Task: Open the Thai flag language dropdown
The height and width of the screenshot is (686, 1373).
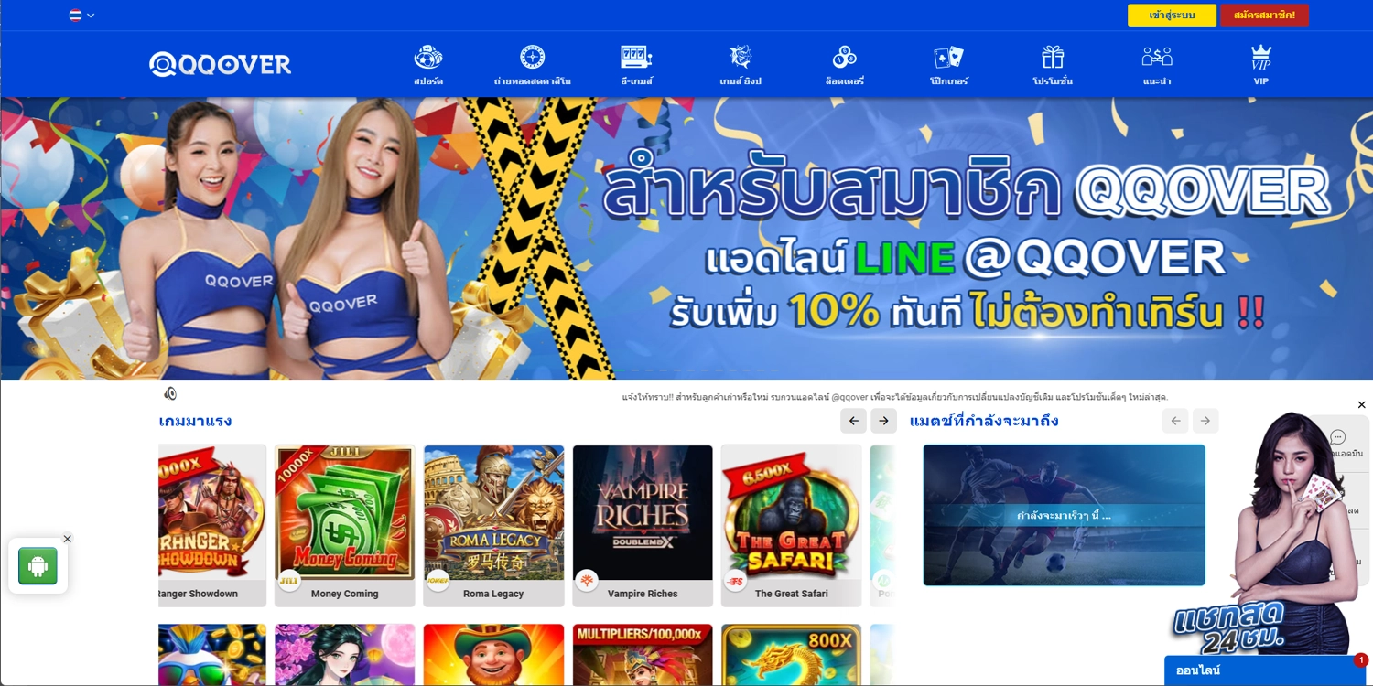Action: click(81, 15)
